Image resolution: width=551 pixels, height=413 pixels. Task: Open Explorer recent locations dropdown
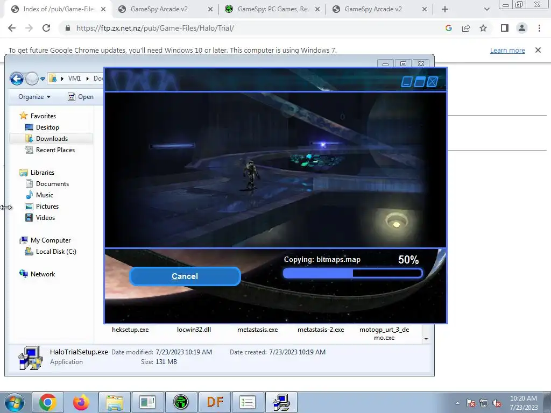[x=43, y=79]
